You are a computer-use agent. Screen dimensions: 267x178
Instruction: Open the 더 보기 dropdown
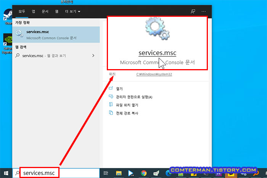point(72,11)
